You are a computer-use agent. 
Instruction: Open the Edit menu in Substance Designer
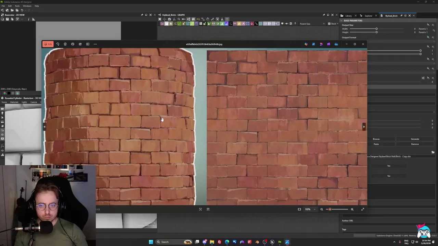10,6
